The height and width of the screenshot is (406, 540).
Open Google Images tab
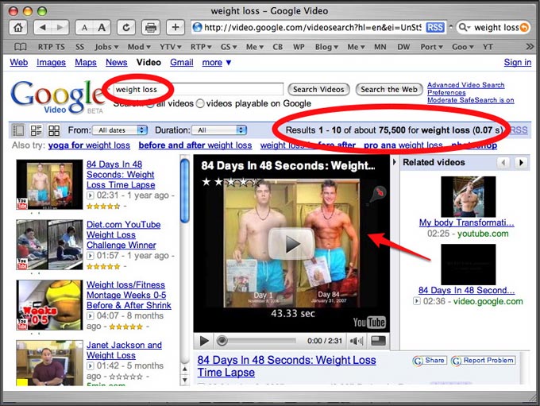(x=51, y=63)
